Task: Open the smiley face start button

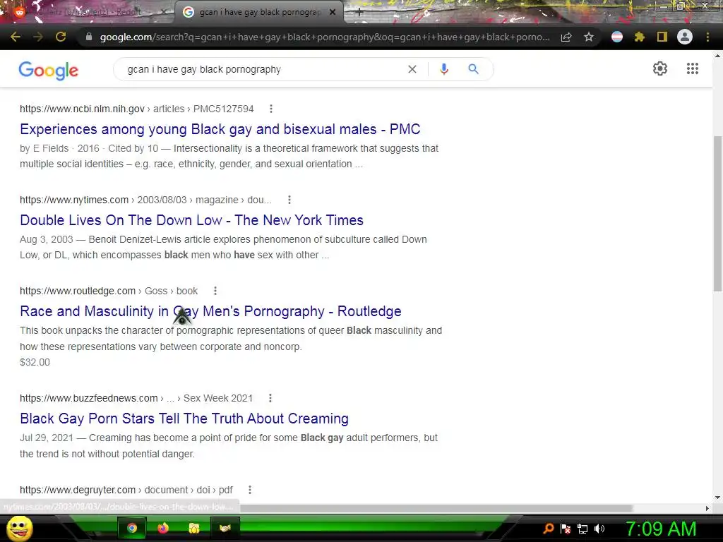Action: tap(19, 528)
